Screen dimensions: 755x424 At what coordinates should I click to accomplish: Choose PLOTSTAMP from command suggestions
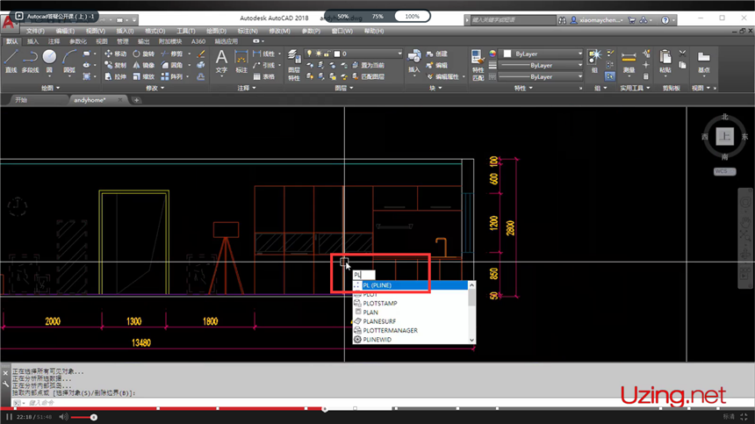coord(379,303)
